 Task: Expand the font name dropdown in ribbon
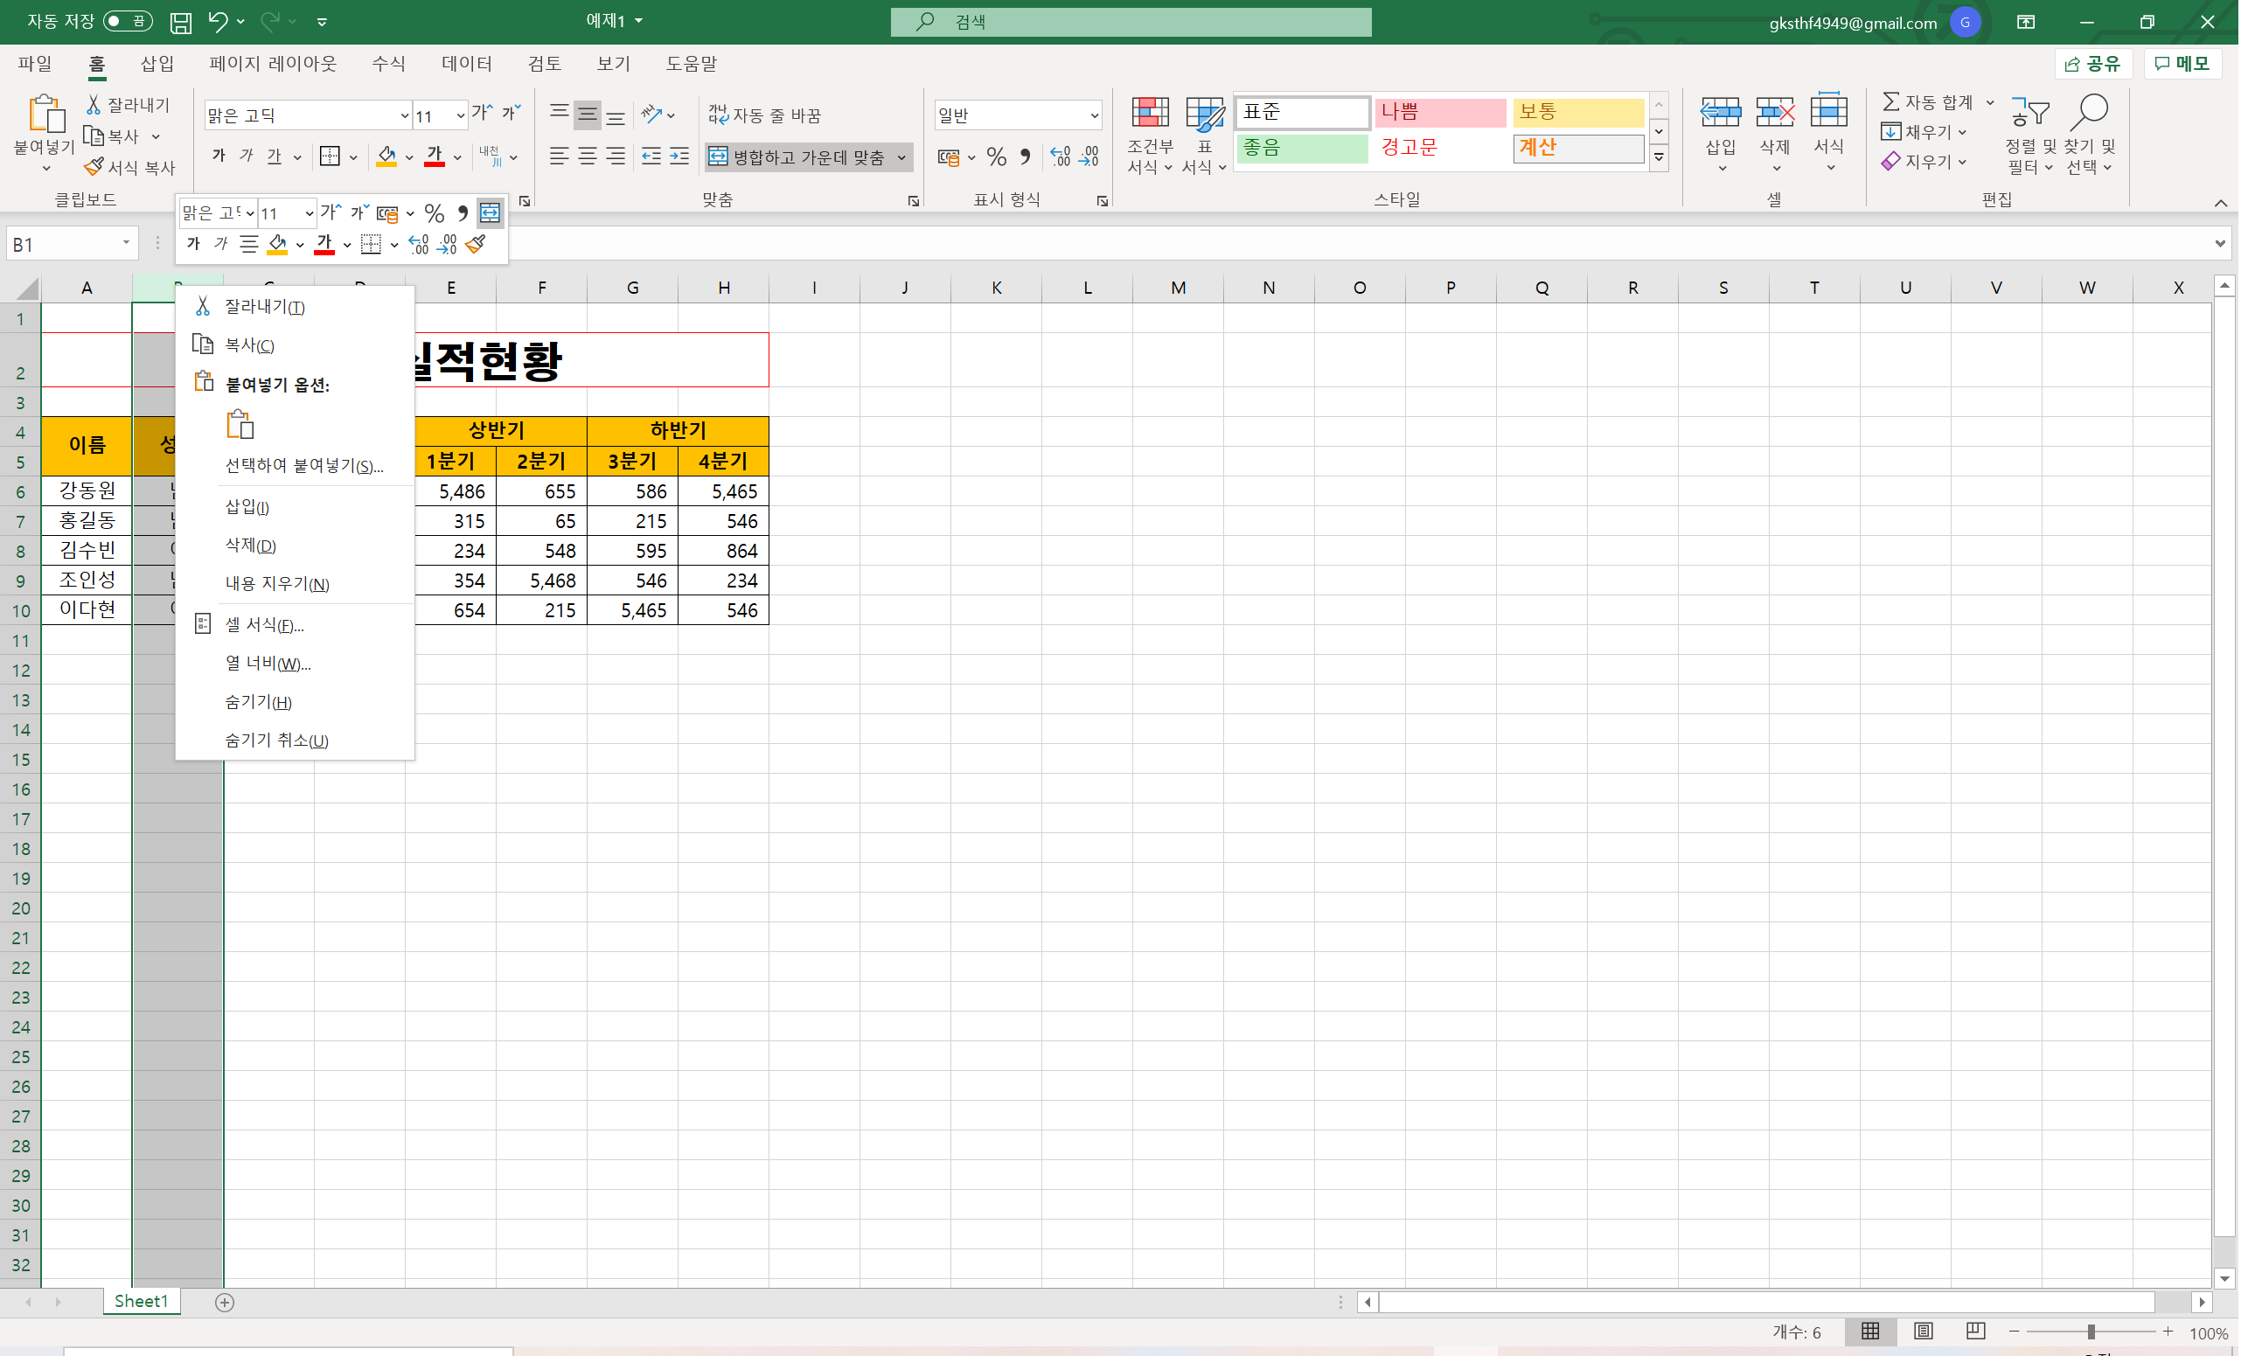(x=404, y=116)
